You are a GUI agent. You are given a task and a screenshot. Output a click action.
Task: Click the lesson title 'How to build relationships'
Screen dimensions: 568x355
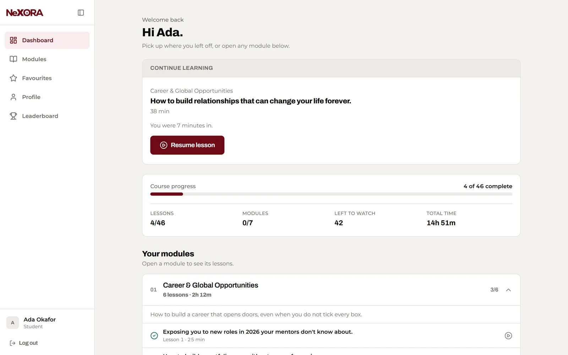pos(250,101)
